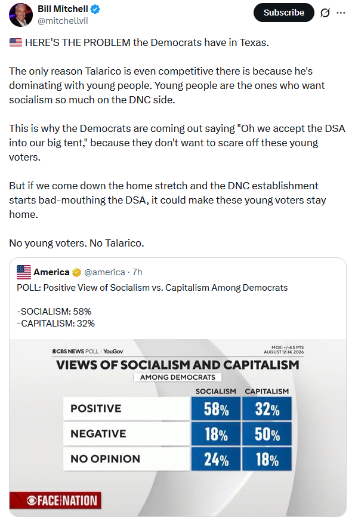Click the America account flag avatar

click(24, 272)
